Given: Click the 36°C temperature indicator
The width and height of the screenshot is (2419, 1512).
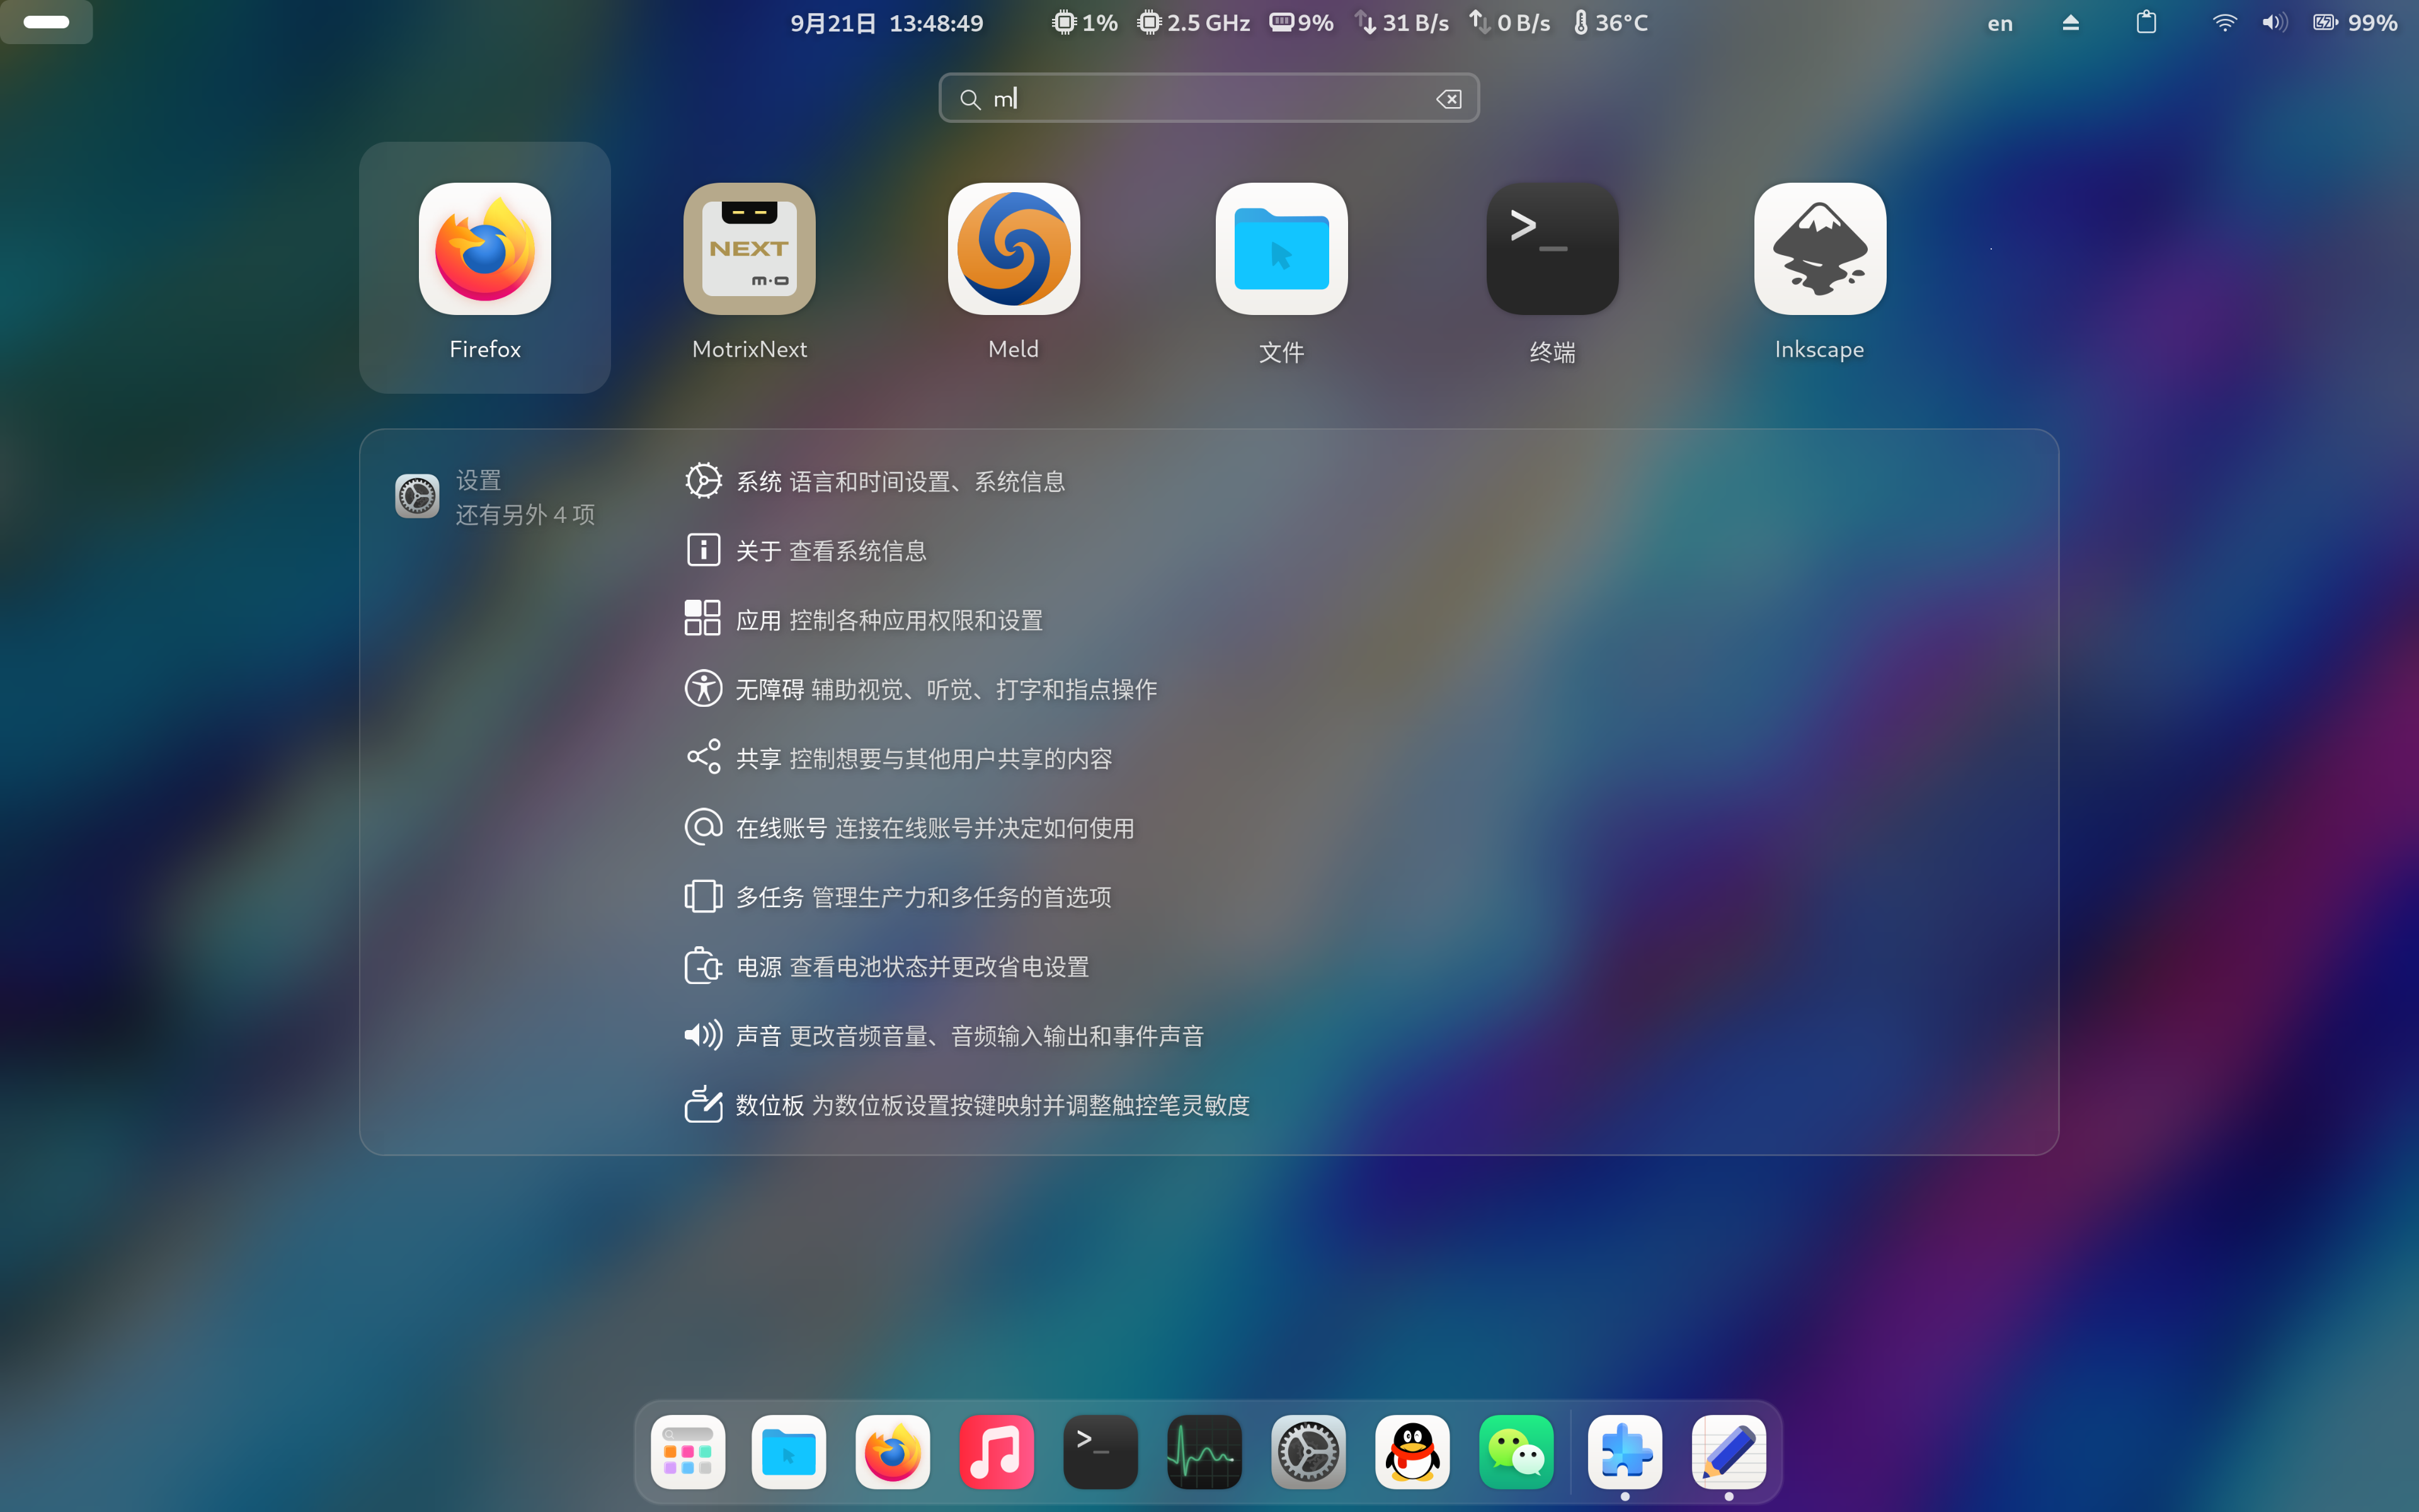Looking at the screenshot, I should click(x=1610, y=22).
